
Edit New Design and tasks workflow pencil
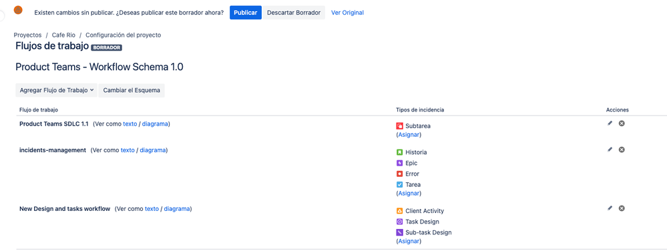click(610, 208)
